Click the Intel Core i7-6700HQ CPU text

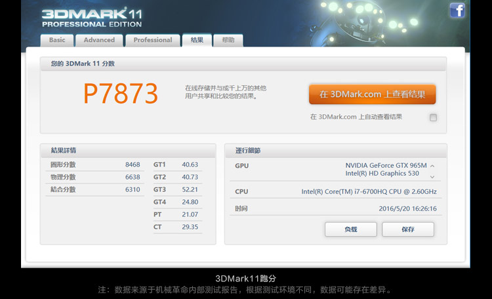click(x=369, y=191)
